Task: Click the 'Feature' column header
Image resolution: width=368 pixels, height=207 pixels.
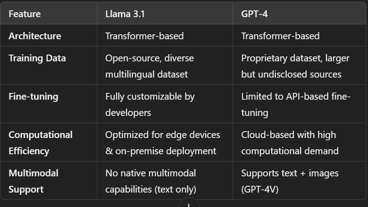Action: click(x=24, y=14)
